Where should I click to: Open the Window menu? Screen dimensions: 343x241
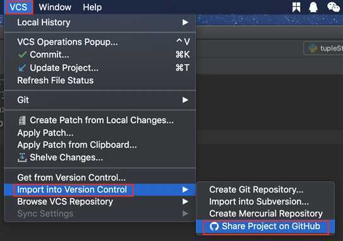tap(55, 7)
